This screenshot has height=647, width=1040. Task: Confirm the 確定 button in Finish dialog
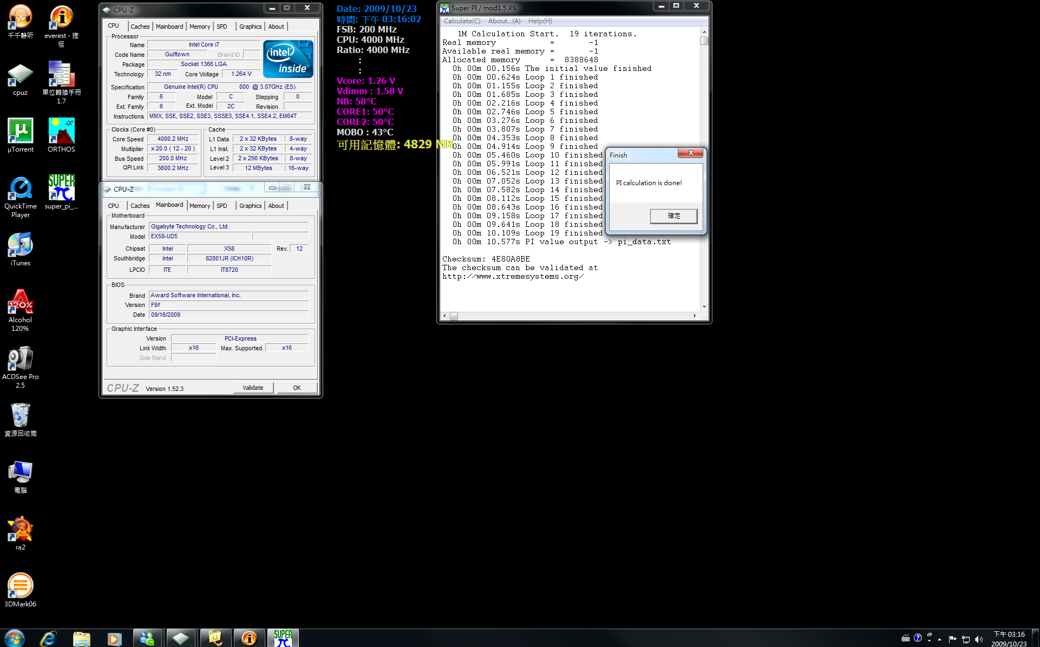[673, 215]
